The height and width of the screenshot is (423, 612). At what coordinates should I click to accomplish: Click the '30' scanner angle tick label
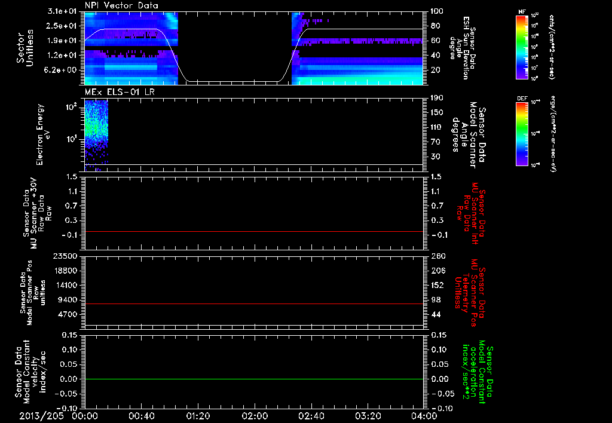coord(435,157)
